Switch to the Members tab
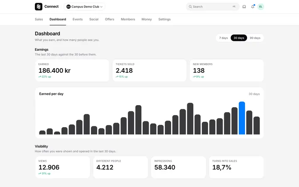This screenshot has width=299, height=187. click(x=128, y=19)
